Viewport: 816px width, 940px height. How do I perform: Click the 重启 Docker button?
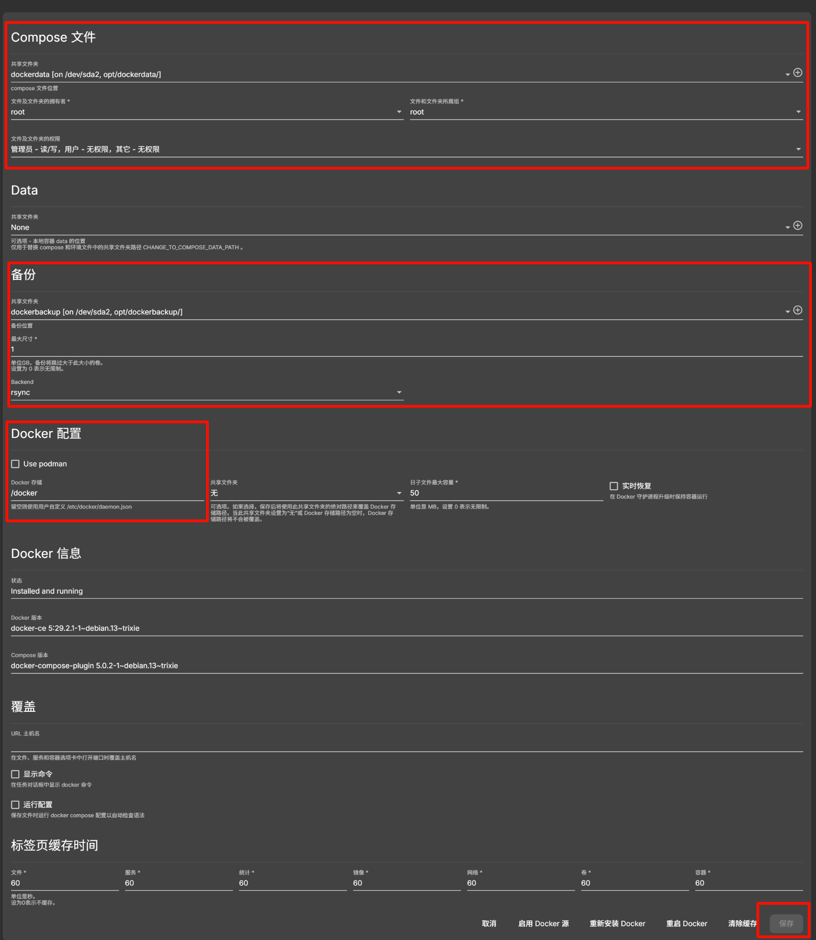click(686, 924)
